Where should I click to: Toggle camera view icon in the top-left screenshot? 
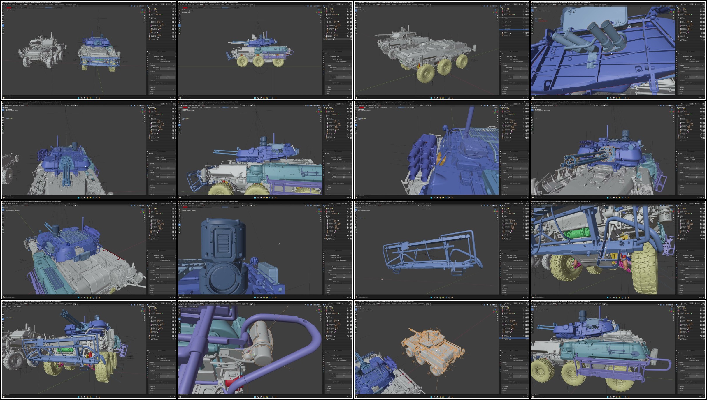pyautogui.click(x=145, y=20)
